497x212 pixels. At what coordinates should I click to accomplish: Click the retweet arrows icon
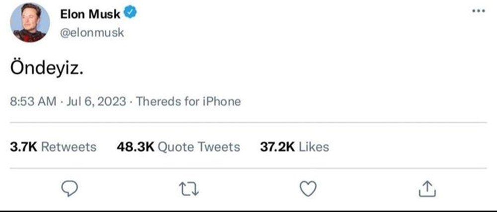[x=189, y=189]
